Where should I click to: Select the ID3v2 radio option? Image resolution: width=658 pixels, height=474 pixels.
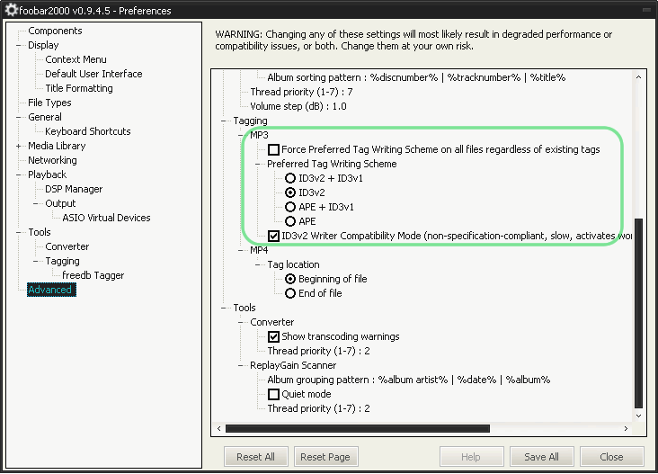pyautogui.click(x=290, y=192)
